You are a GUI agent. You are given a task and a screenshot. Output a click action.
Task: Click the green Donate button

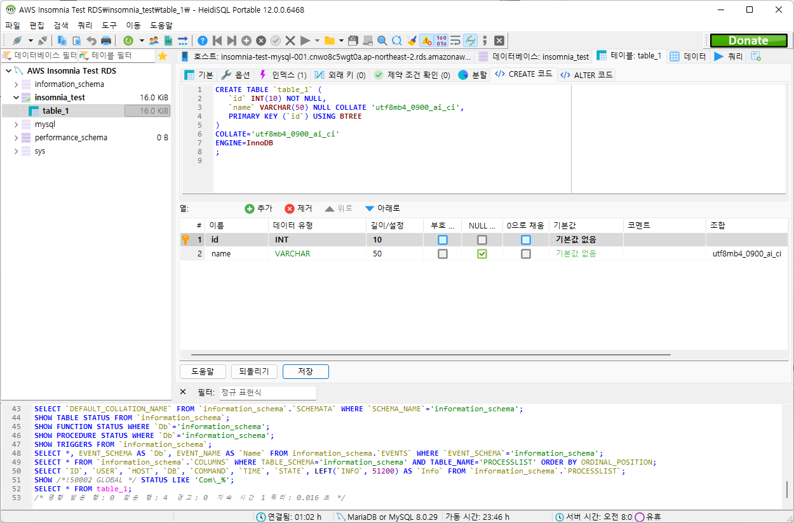[748, 41]
